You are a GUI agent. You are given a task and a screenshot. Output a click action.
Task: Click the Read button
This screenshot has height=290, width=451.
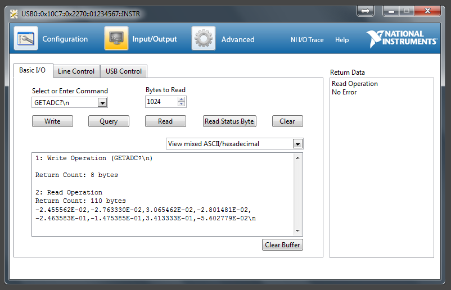click(x=165, y=121)
